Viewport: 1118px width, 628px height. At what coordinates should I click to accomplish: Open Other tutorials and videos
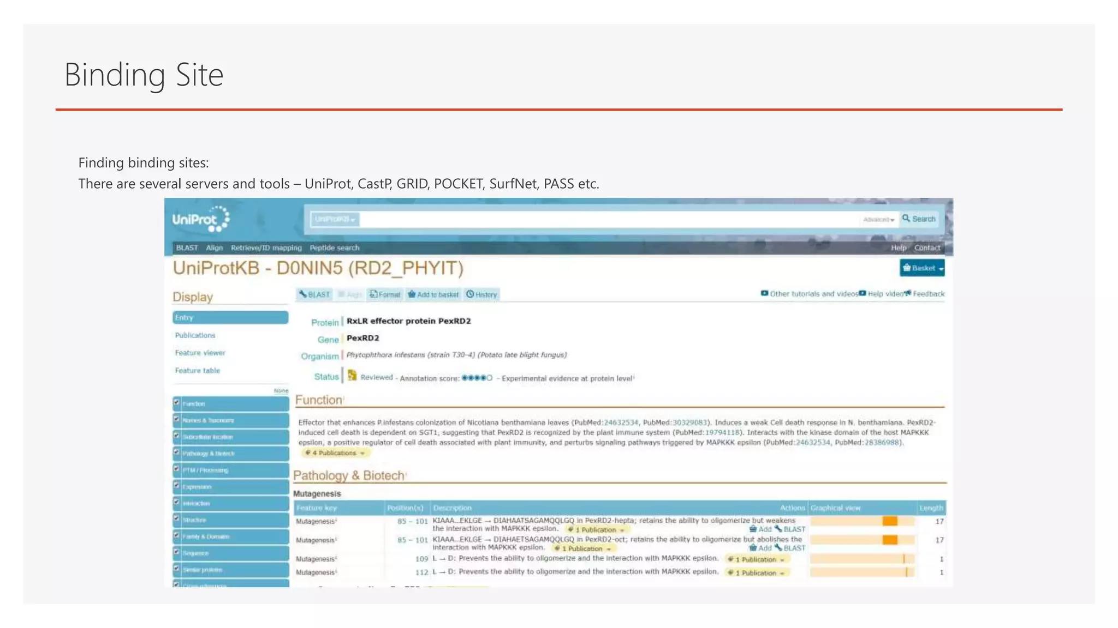point(809,294)
